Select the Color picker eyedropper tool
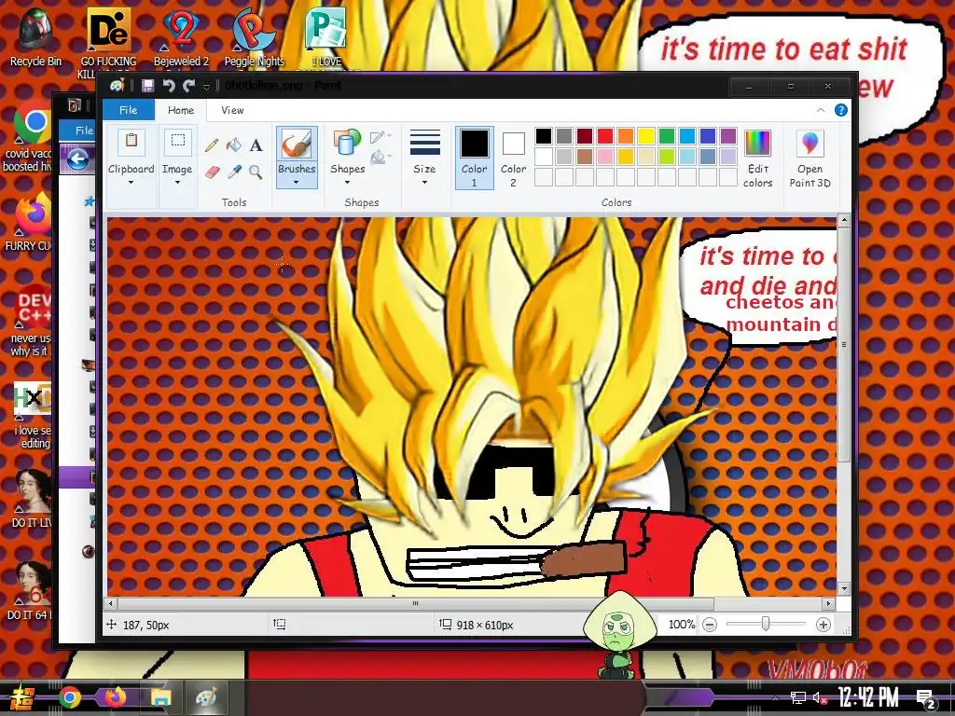Image resolution: width=955 pixels, height=716 pixels. pos(234,172)
